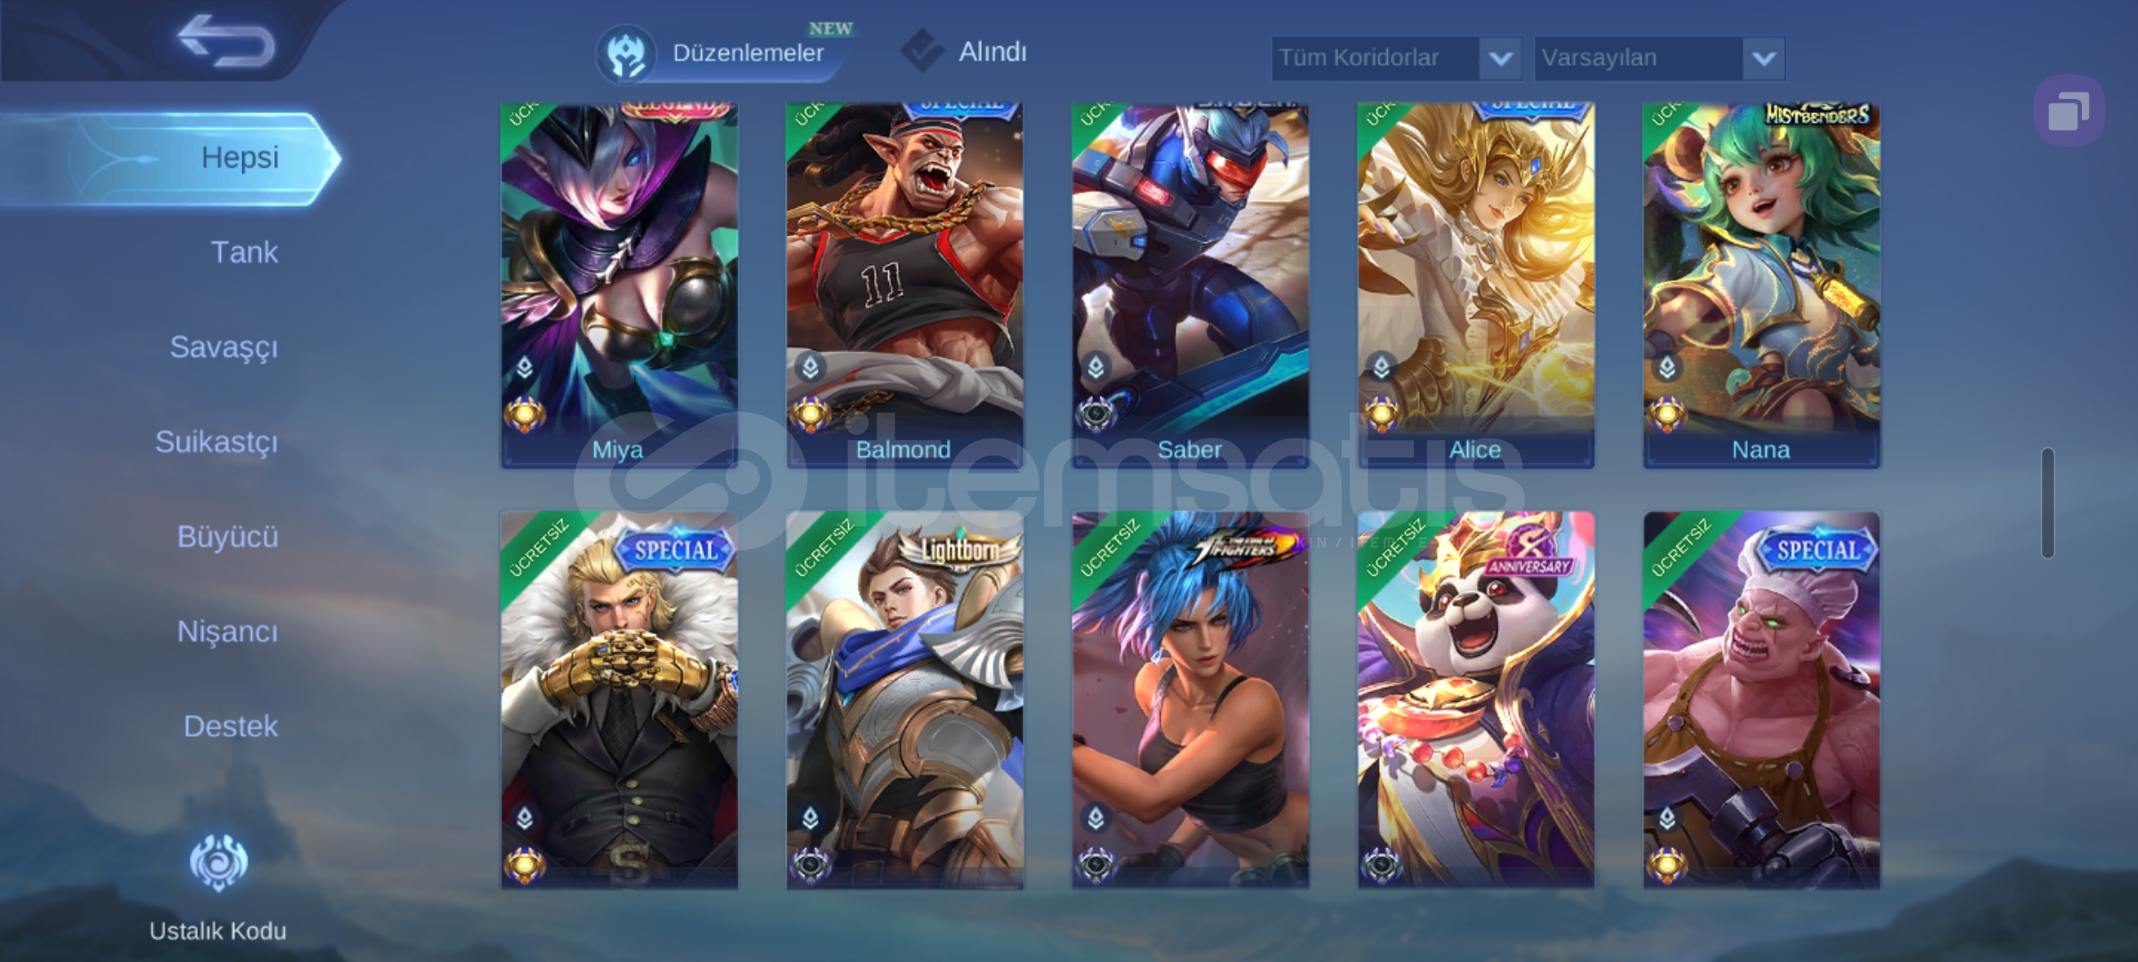Viewport: 2138px width, 962px height.
Task: Switch to the Tank category
Action: (244, 252)
